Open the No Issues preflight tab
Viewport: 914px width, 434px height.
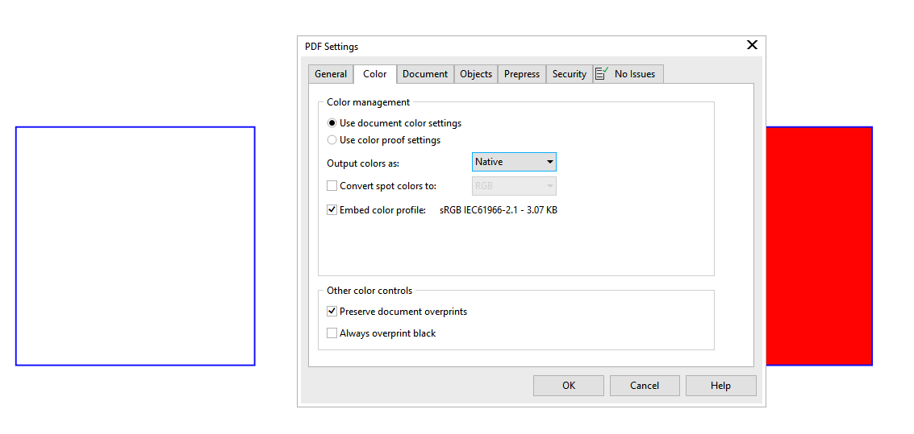coord(628,74)
